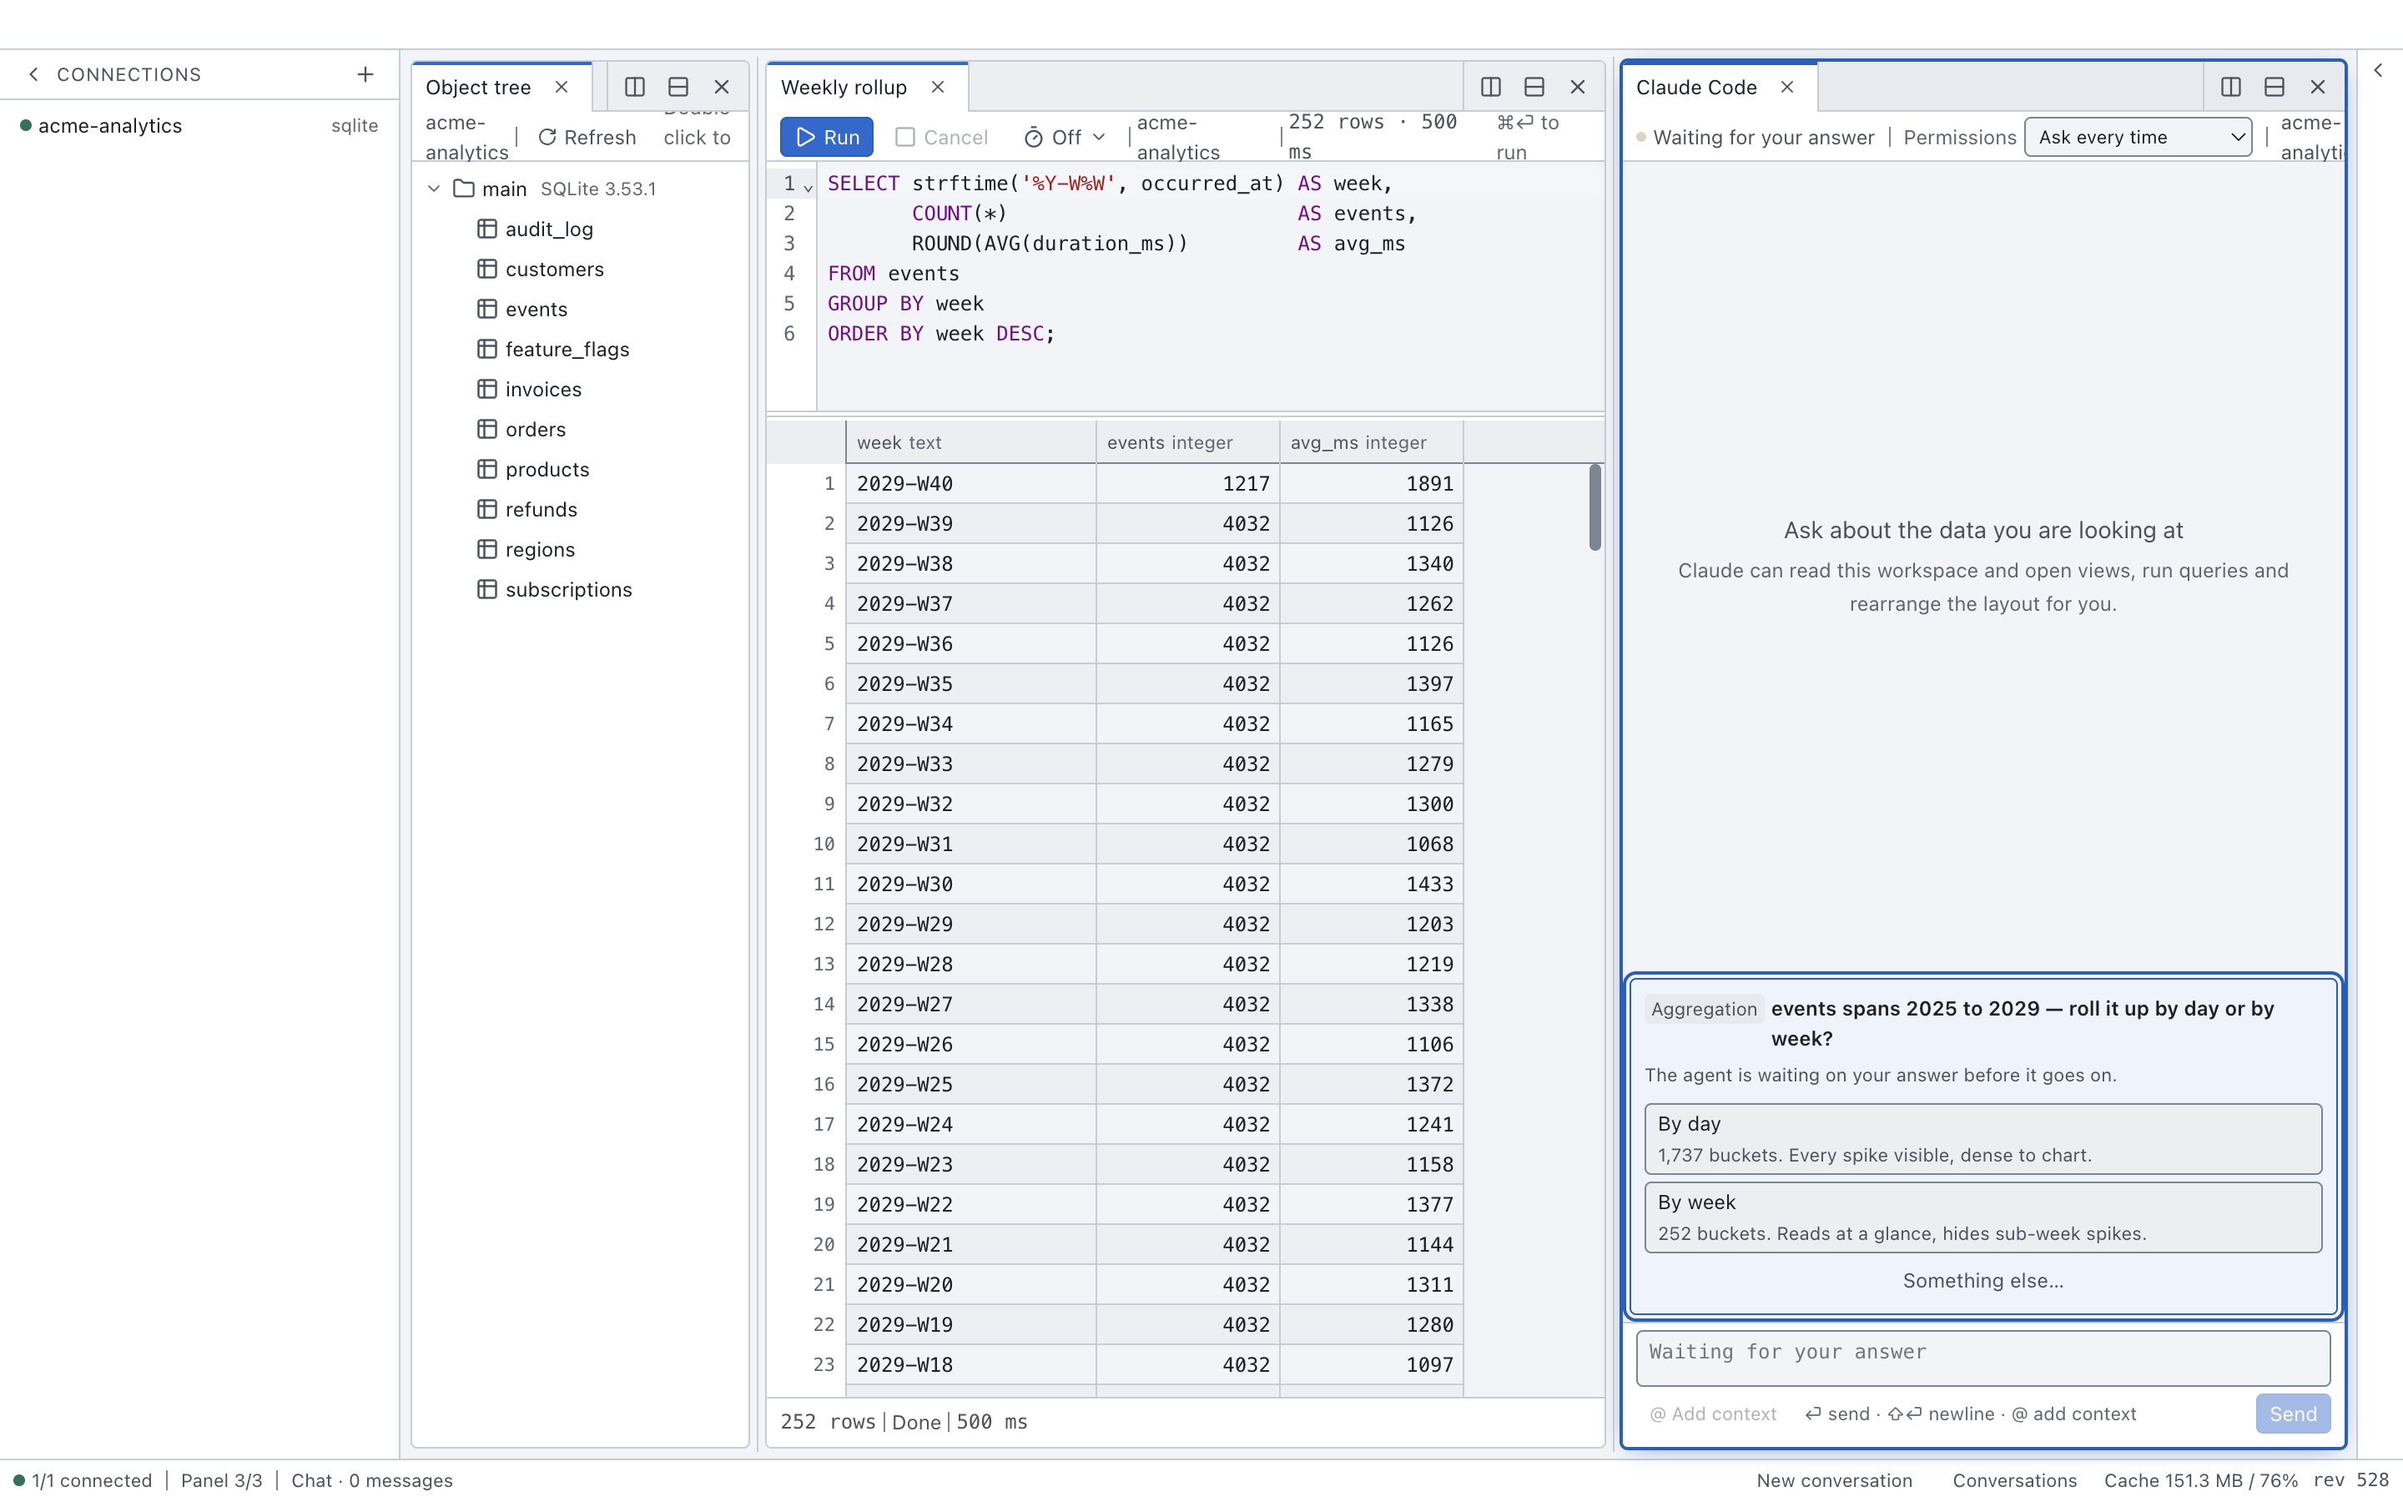Add a new connection with plus icon
The width and height of the screenshot is (2403, 1502).
pyautogui.click(x=365, y=74)
